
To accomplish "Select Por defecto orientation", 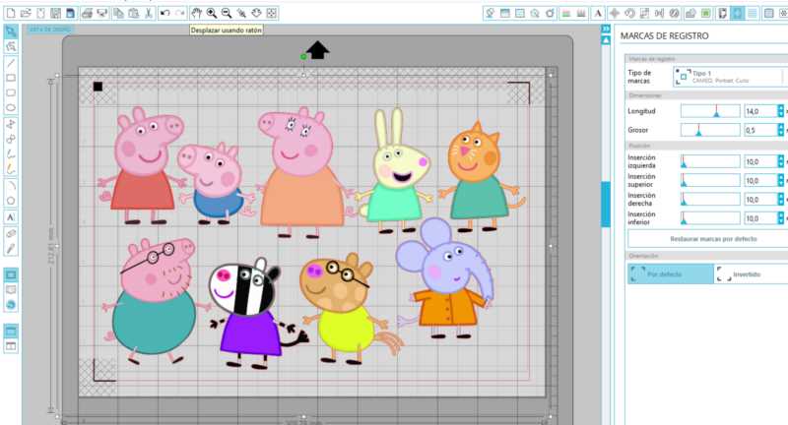I will [x=671, y=273].
